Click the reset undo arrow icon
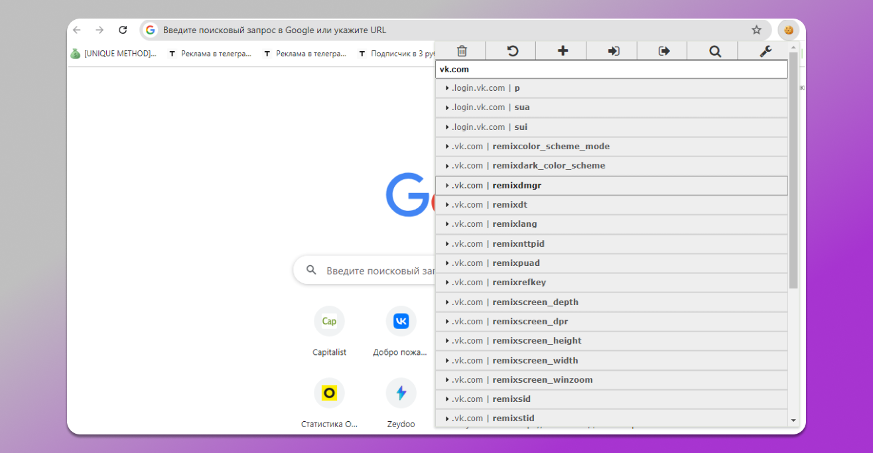 coord(512,51)
